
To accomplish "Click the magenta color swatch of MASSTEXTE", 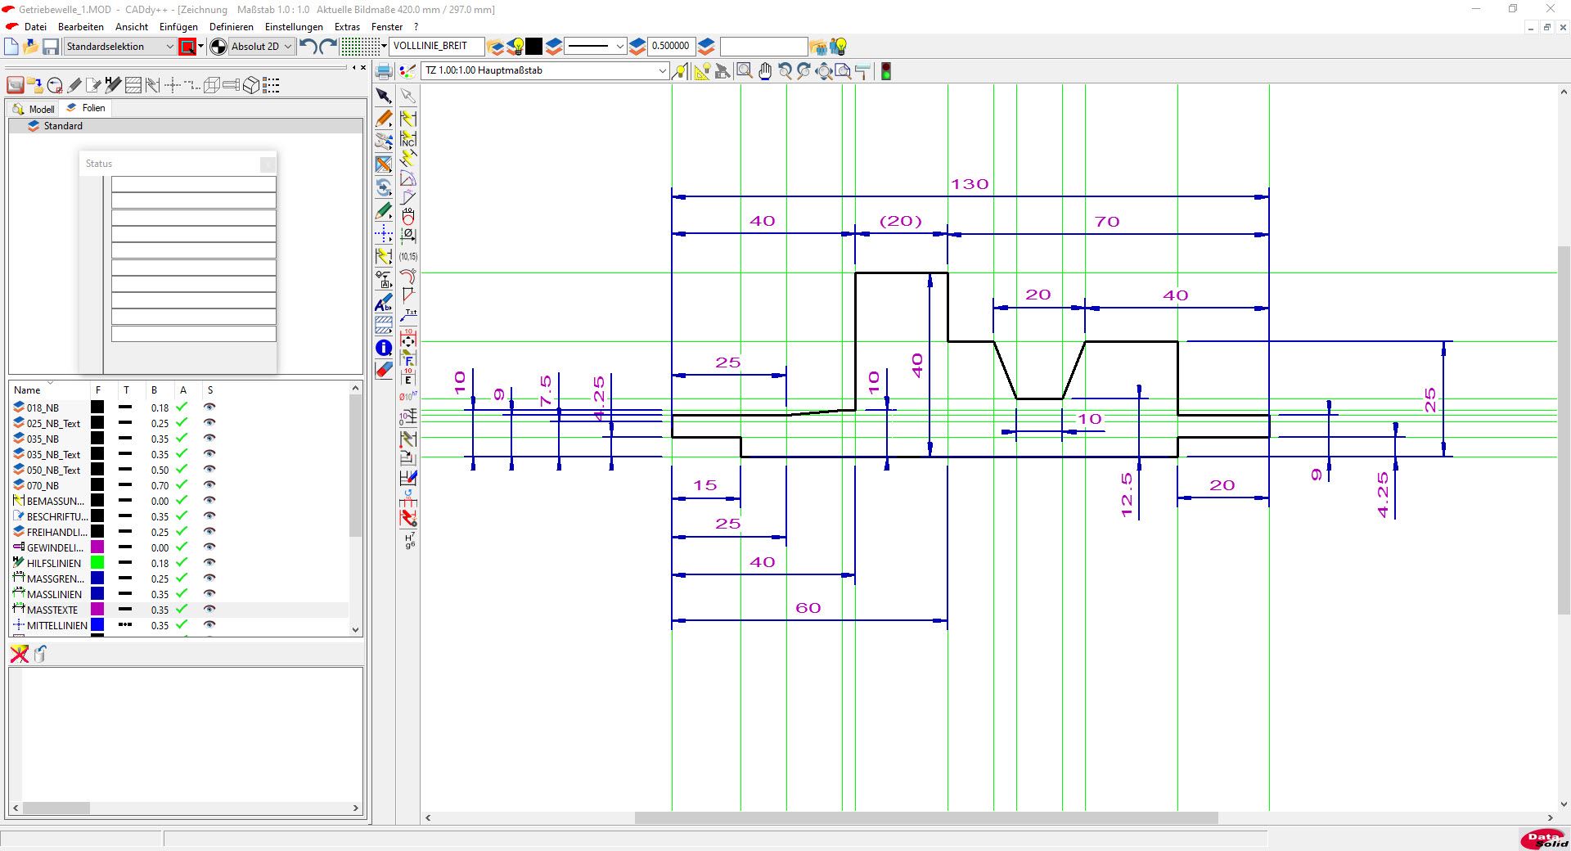I will pyautogui.click(x=97, y=610).
